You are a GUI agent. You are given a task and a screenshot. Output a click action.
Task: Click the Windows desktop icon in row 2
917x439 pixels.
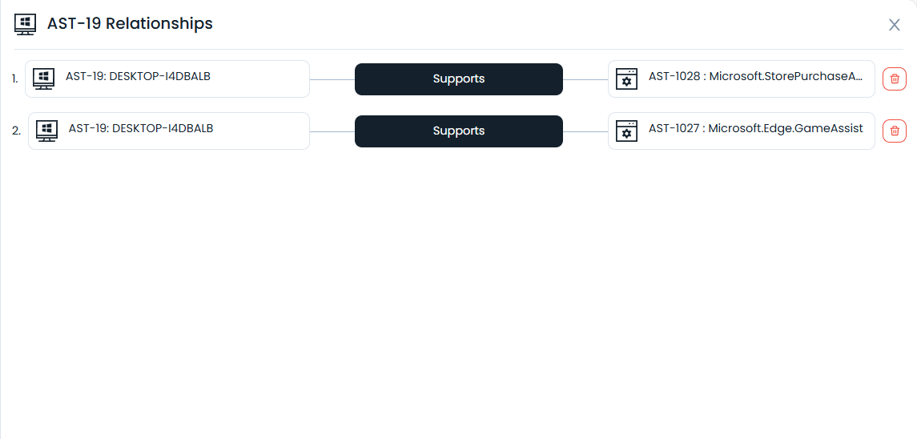click(x=46, y=131)
